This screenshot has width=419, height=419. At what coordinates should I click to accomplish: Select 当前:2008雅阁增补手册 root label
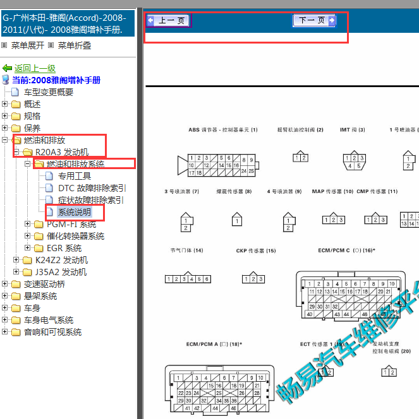(x=56, y=80)
